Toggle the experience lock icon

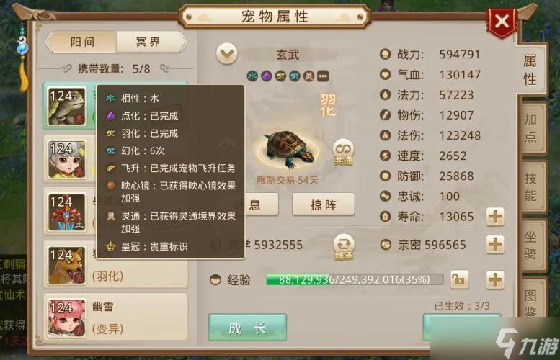pos(459,279)
